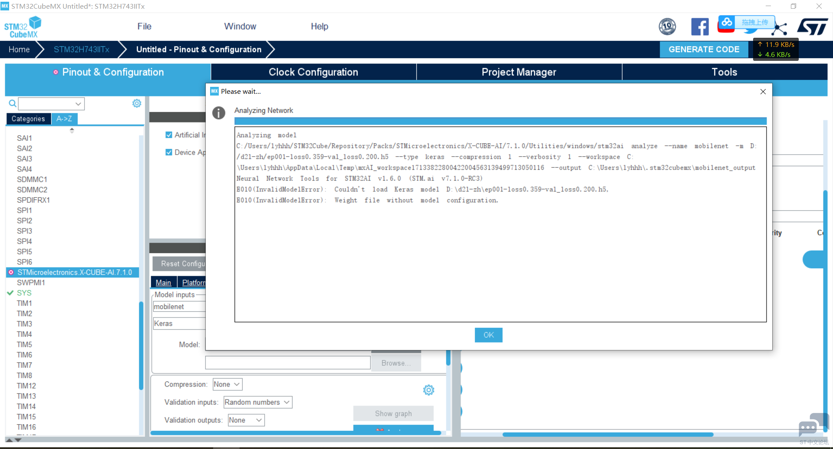Open the Help menu
Viewport: 833px width, 449px height.
[319, 26]
